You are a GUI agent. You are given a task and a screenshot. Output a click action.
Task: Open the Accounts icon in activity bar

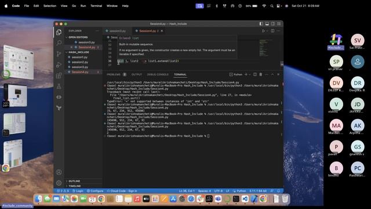[x=59, y=172]
